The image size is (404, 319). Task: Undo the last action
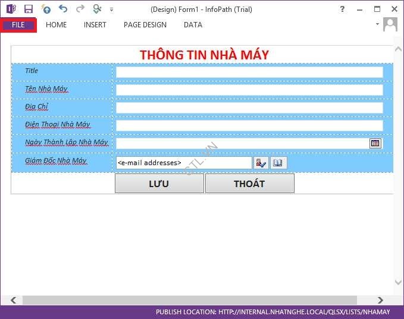pyautogui.click(x=63, y=9)
